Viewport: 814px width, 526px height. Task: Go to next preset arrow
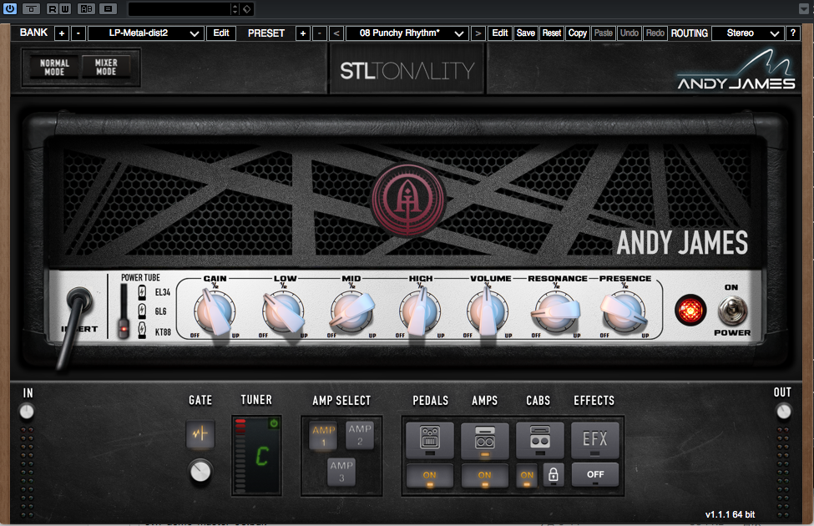pos(478,33)
